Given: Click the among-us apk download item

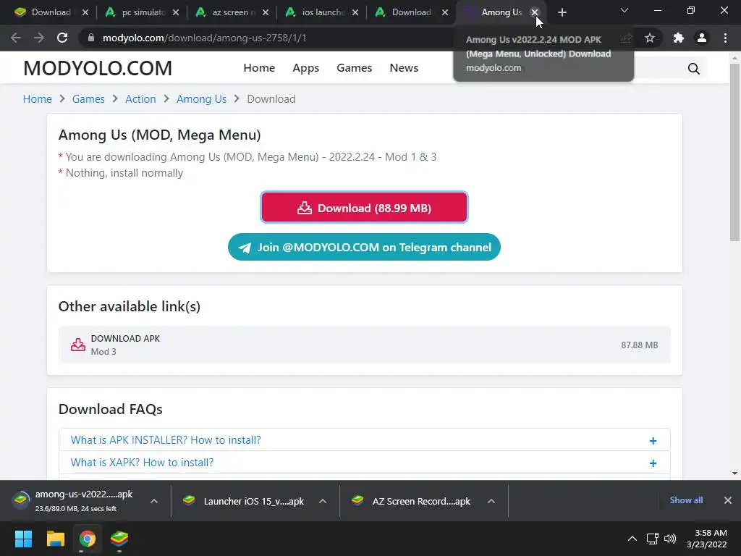Looking at the screenshot, I should (75, 501).
